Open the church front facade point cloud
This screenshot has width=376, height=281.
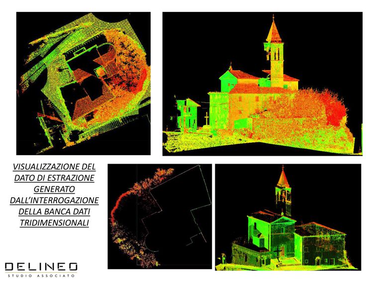coord(288,217)
